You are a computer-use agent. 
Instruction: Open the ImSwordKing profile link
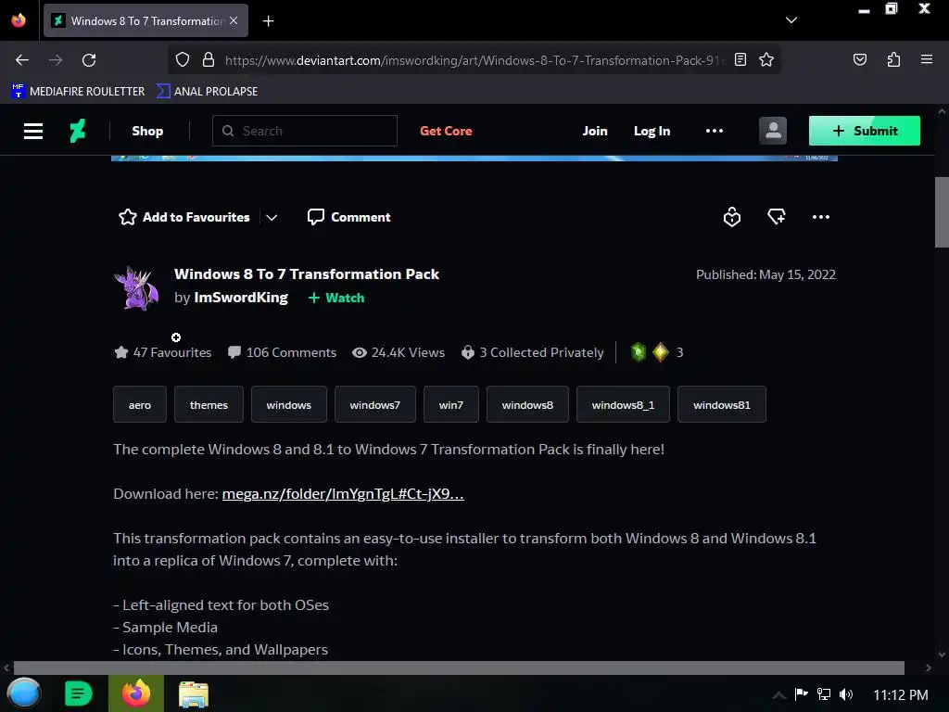(241, 298)
